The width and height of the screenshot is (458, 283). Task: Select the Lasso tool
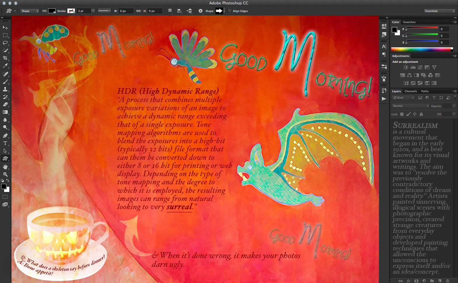pos(5,43)
